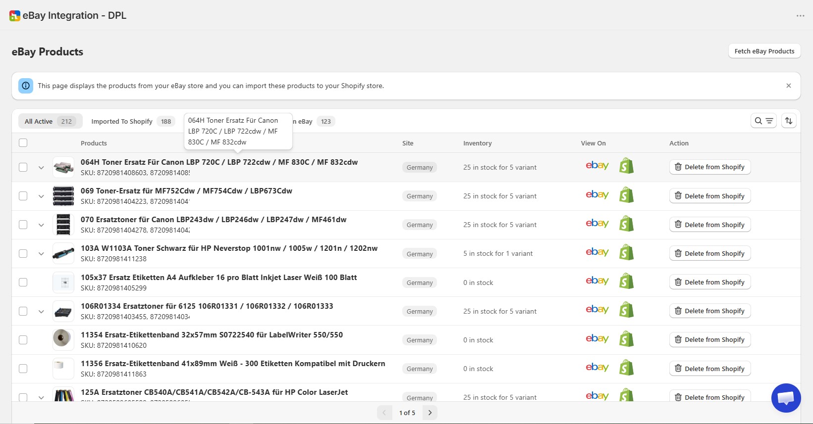Switch to Imported To Shopify tab
Image resolution: width=813 pixels, height=424 pixels.
(132, 121)
